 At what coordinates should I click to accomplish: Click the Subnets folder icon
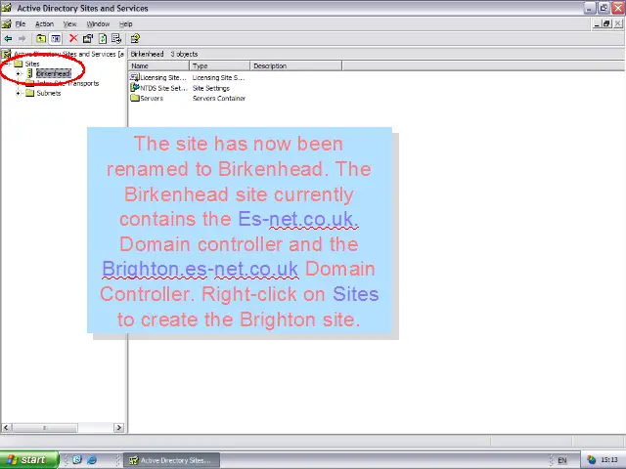30,93
